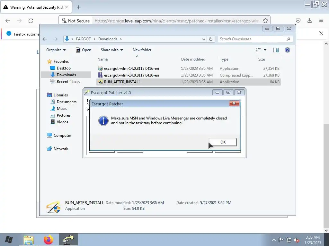Show hidden system tray icons
The width and height of the screenshot is (329, 246).
pyautogui.click(x=274, y=240)
